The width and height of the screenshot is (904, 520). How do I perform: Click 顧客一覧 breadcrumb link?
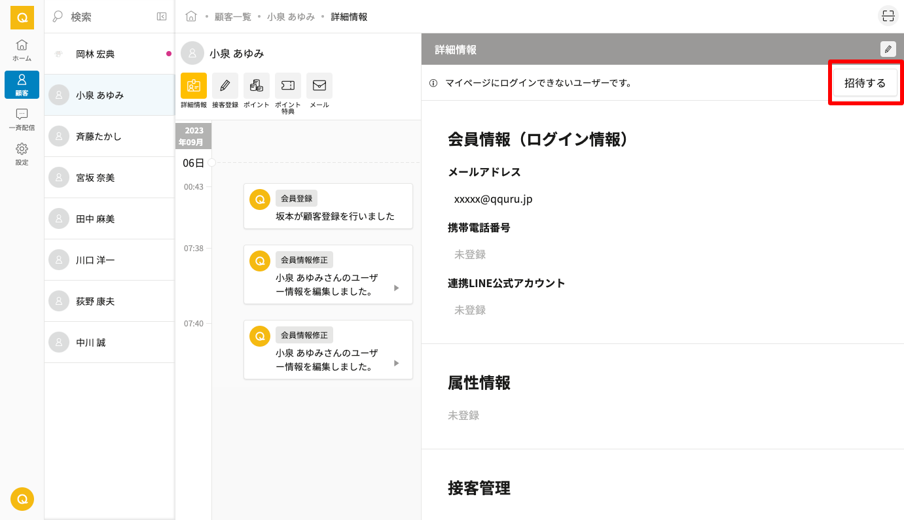coord(232,17)
